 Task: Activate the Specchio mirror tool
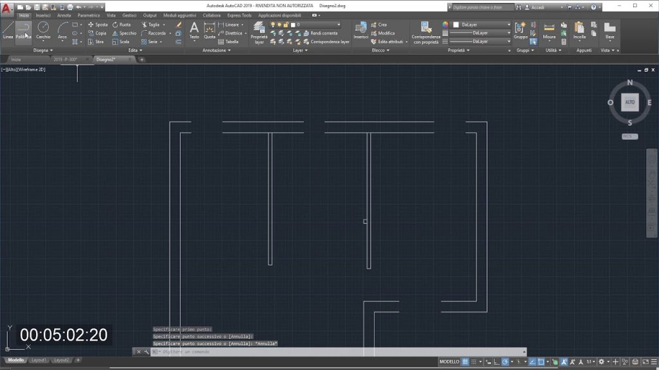[x=124, y=33]
